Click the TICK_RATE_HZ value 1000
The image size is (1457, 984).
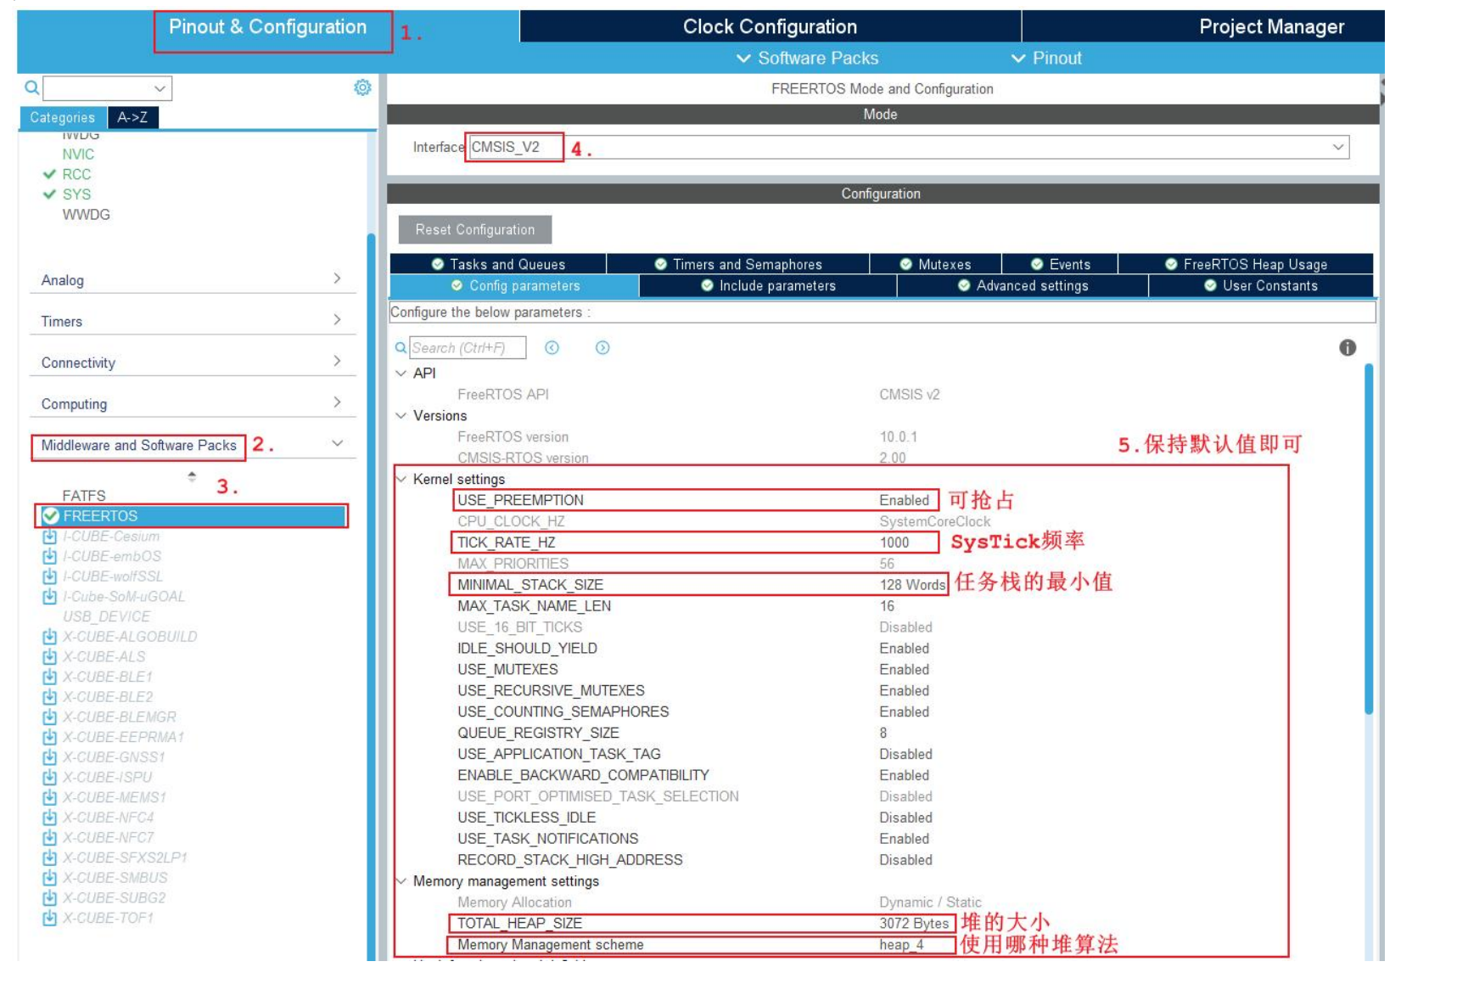(x=894, y=542)
